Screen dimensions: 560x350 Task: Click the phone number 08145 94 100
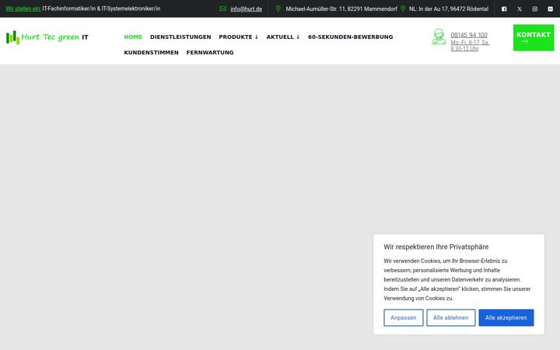click(469, 35)
